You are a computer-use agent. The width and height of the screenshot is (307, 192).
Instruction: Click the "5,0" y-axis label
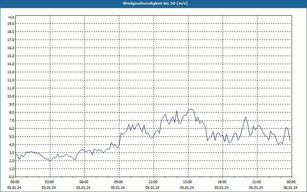12,137
